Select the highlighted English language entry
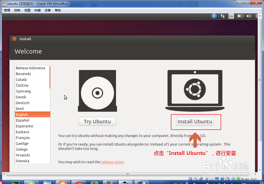Screen dimensions: 264x184 32,114
